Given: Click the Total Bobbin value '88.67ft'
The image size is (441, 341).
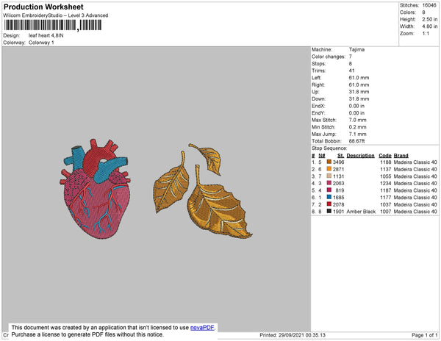Looking at the screenshot, I should [356, 141].
